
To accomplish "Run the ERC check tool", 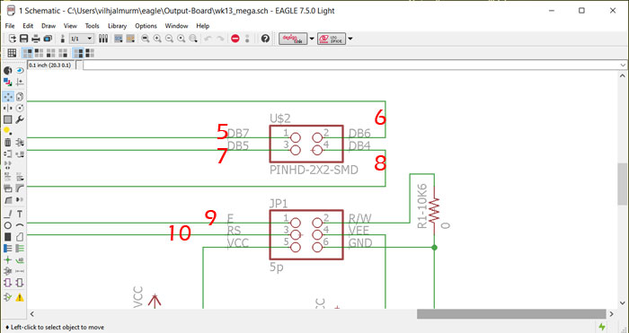I will point(7,297).
